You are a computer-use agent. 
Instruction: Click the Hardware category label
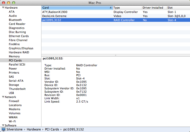coord(11,8)
